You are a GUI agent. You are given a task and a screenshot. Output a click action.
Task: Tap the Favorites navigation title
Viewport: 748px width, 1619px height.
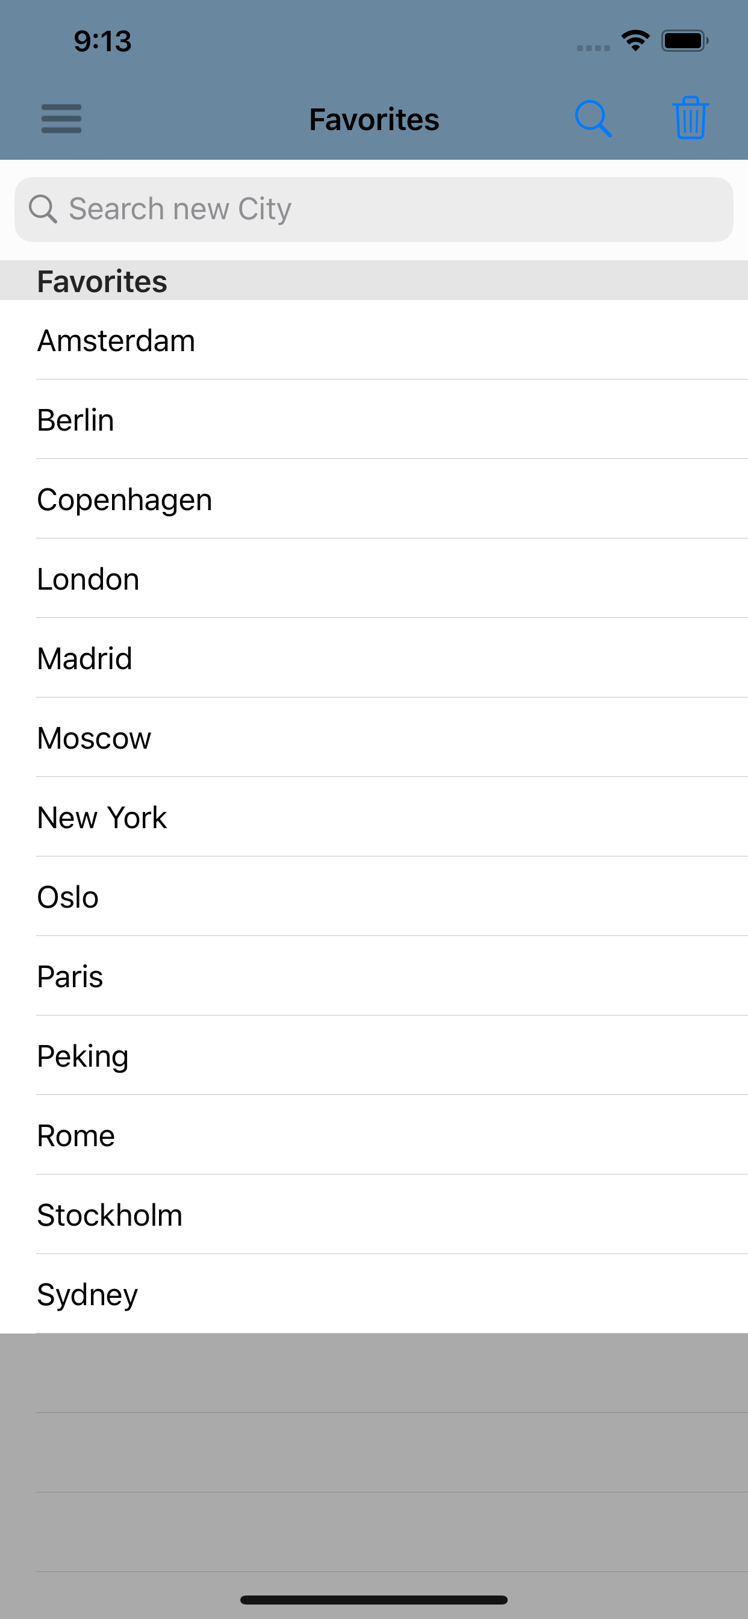(x=374, y=119)
